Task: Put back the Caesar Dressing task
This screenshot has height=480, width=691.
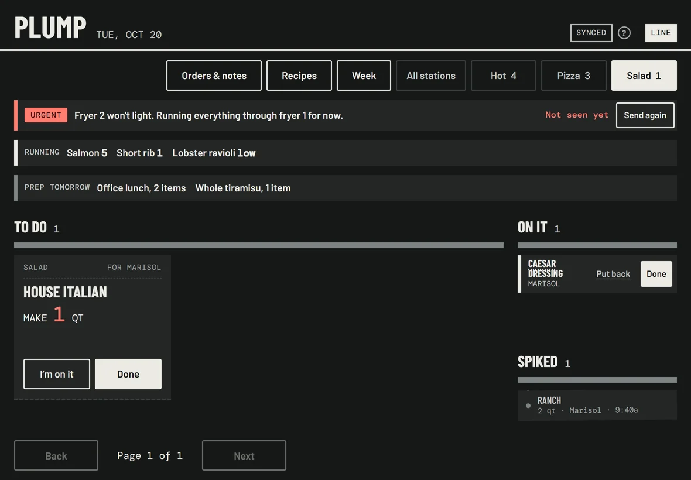Action: 613,274
